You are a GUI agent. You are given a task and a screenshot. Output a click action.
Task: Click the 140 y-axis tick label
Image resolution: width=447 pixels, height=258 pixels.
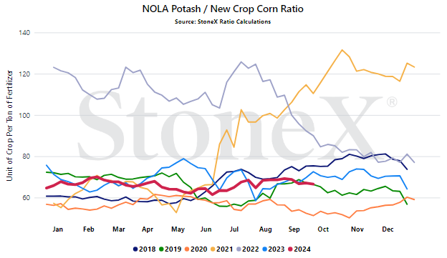(24, 33)
